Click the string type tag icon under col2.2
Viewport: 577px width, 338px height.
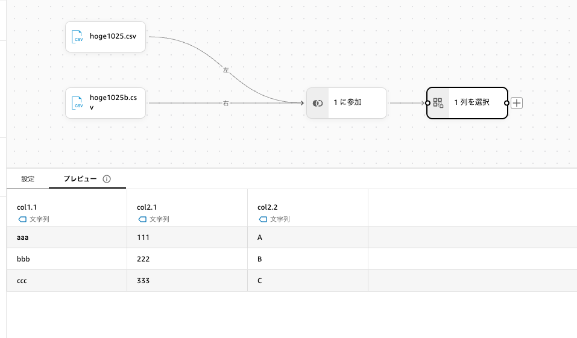coord(263,219)
